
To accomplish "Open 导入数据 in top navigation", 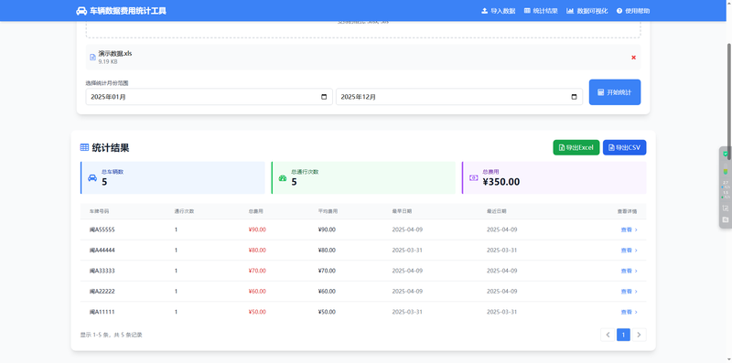I will click(498, 11).
